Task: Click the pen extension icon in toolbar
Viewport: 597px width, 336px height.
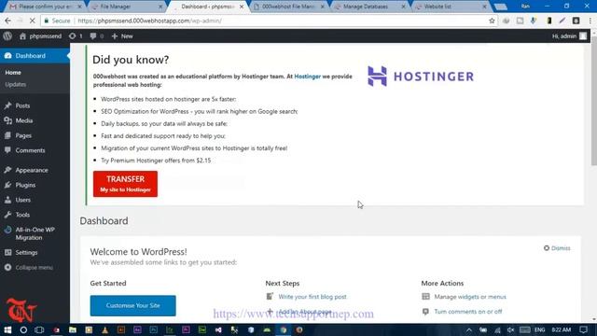Action: (562, 21)
